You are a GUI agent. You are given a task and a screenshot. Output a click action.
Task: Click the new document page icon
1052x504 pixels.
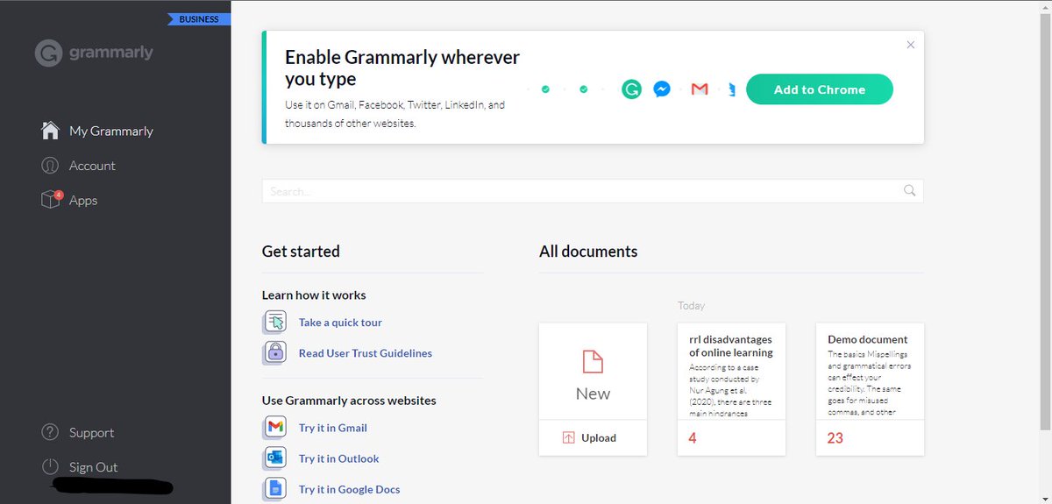pyautogui.click(x=593, y=360)
